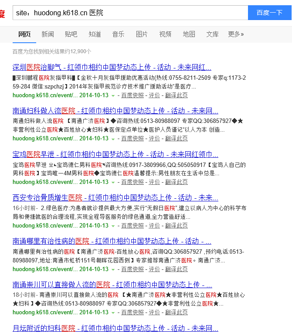The height and width of the screenshot is (333, 292).
Task: Open result 宝鸡医院早泄
Action: pyautogui.click(x=115, y=154)
